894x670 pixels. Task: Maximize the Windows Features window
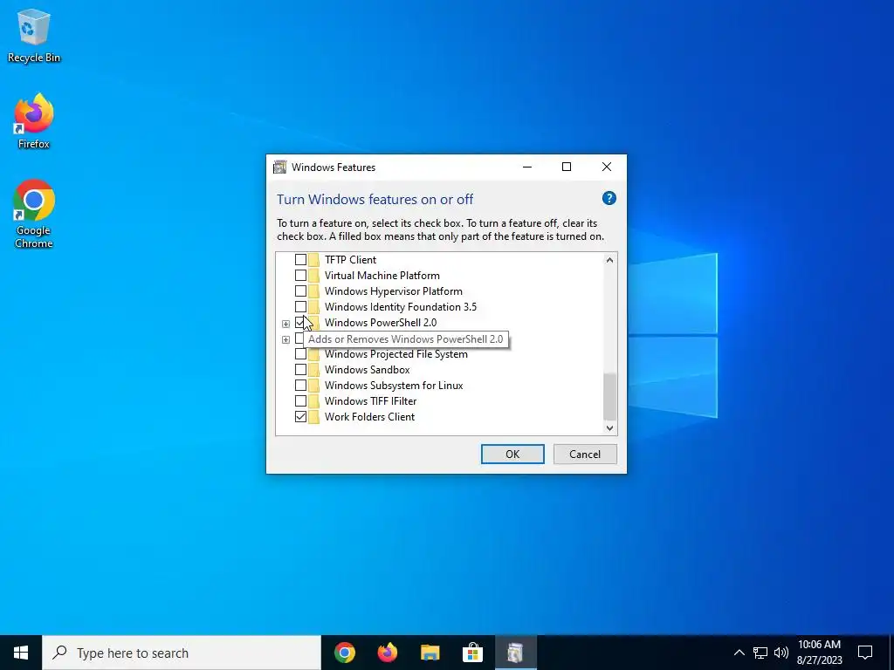pyautogui.click(x=566, y=167)
